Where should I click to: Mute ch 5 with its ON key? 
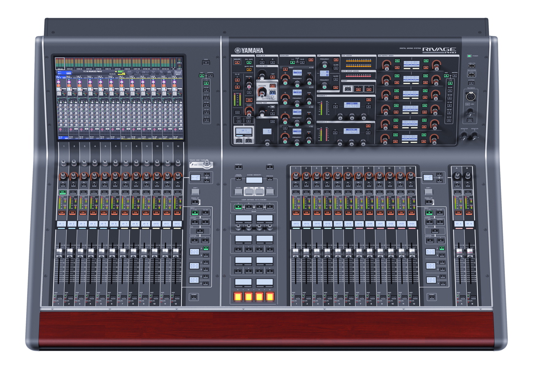tap(104, 213)
